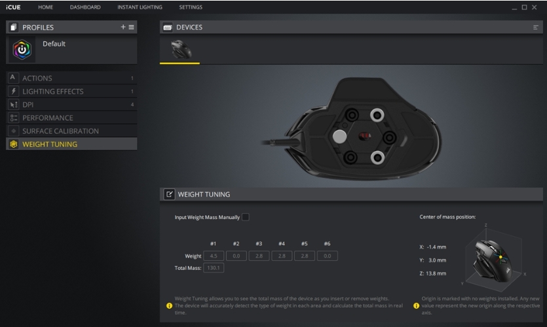Select WEIGHT TUNING section

point(71,144)
